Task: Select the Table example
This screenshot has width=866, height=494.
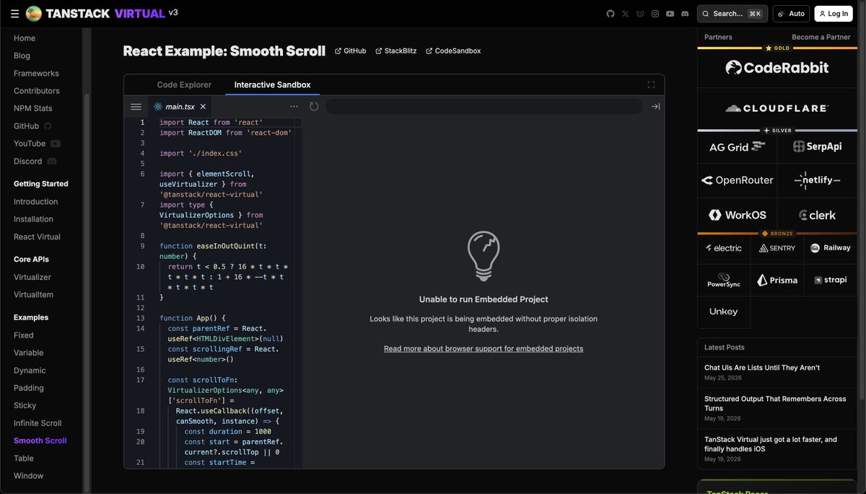Action: (24, 459)
